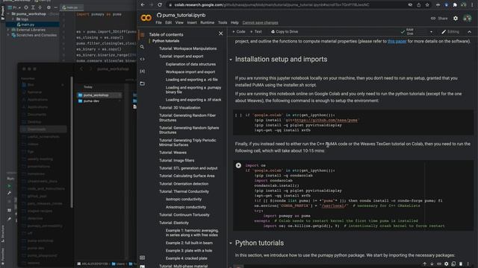Open the Insert menu in Colab

pos(192,22)
